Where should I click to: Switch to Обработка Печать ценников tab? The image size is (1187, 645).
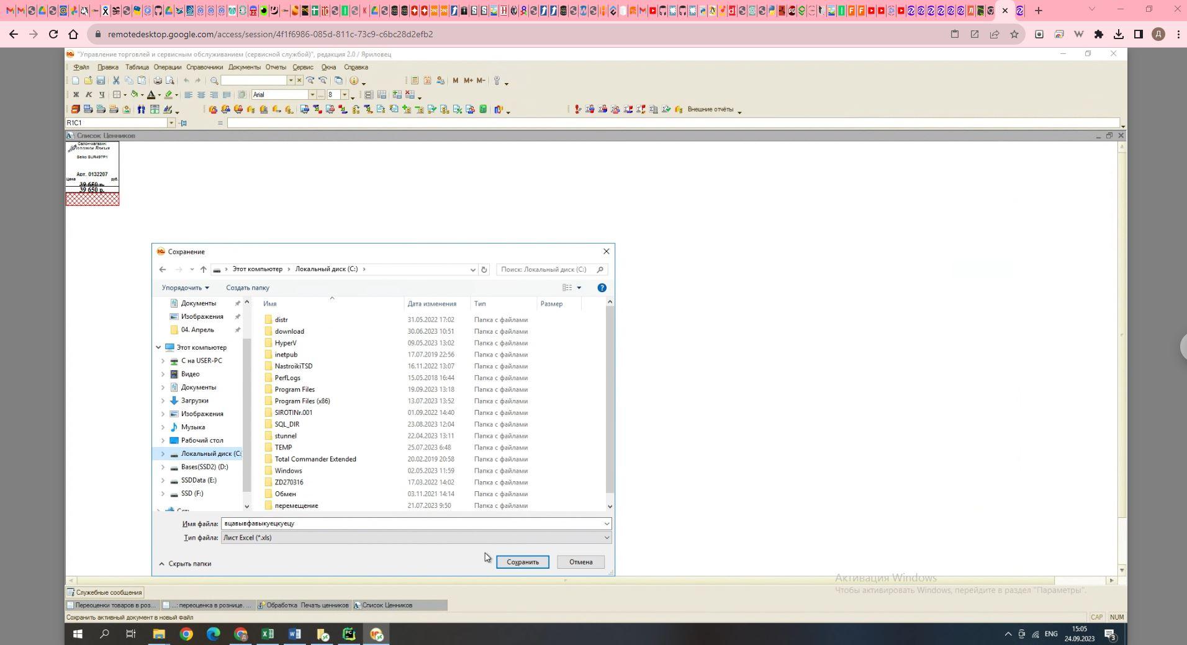tap(304, 605)
